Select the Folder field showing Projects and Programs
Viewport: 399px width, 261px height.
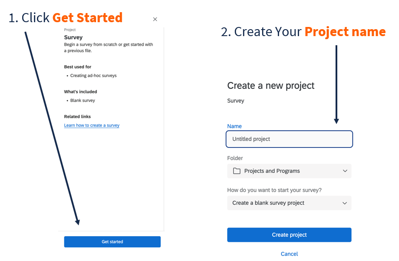pyautogui.click(x=289, y=171)
